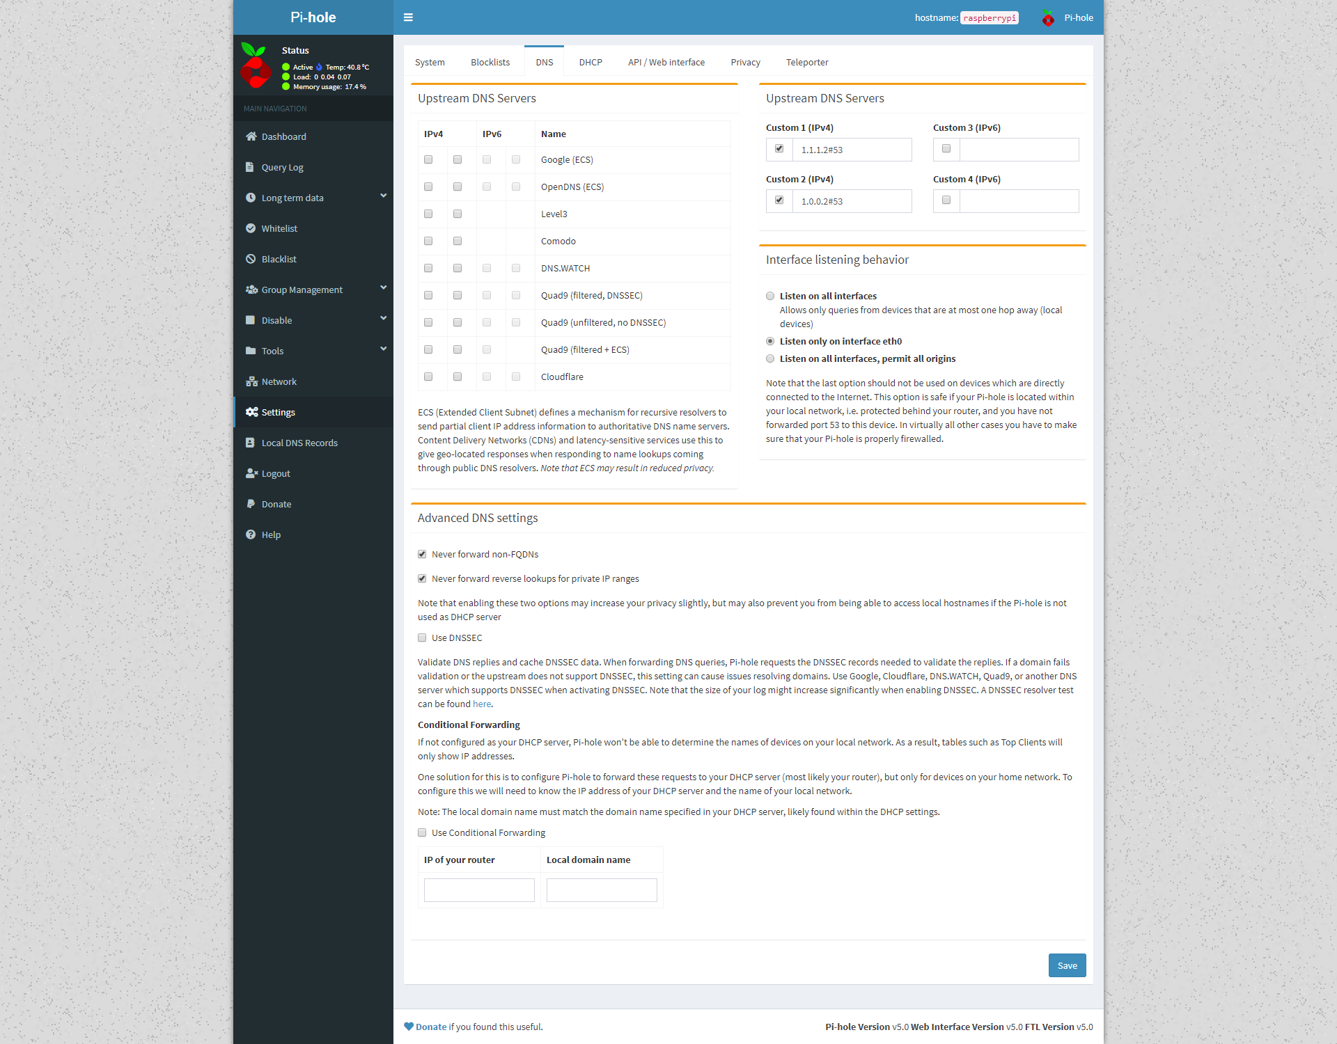Click the Network icon in sidebar
The image size is (1337, 1044).
pyautogui.click(x=251, y=381)
